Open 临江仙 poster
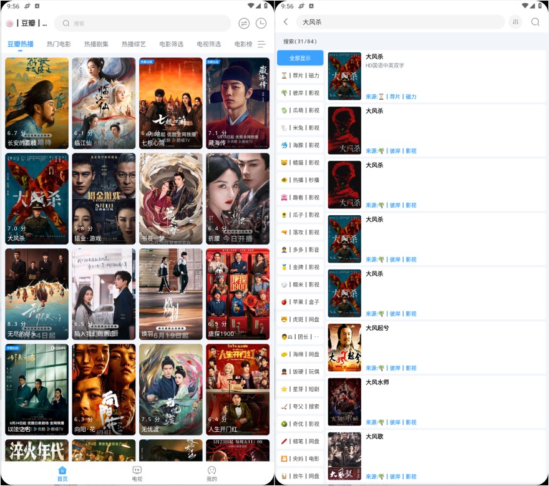The width and height of the screenshot is (549, 486). click(x=104, y=104)
